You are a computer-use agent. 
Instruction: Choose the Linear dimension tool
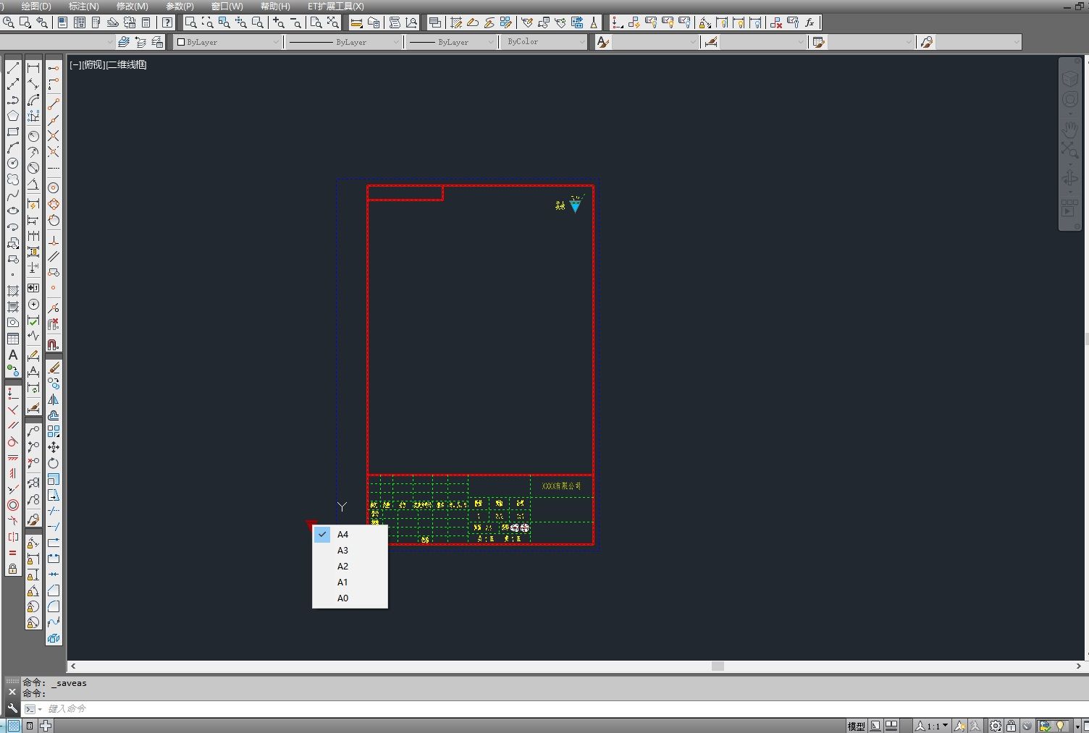coord(33,68)
